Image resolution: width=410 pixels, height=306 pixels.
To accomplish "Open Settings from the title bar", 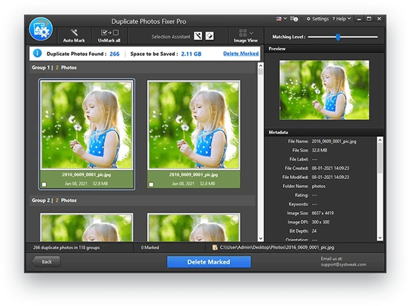I will (x=318, y=19).
